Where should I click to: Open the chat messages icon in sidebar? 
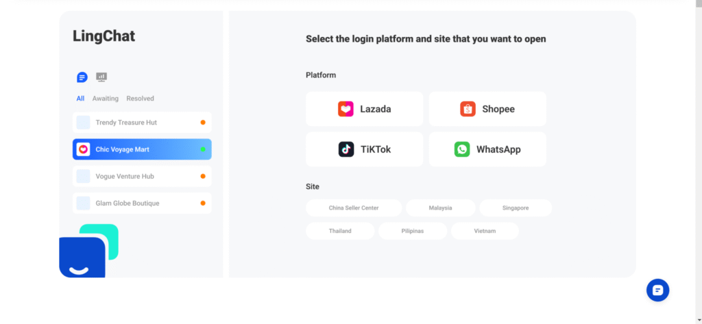click(x=82, y=77)
